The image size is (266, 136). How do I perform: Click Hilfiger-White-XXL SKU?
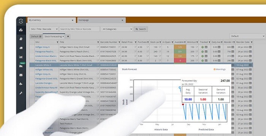(x=44, y=70)
